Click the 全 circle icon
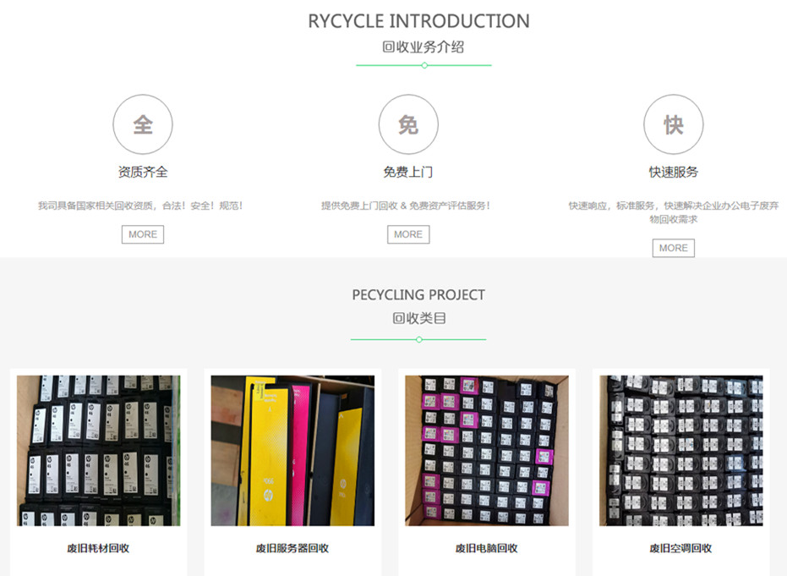787x576 pixels. tap(143, 124)
